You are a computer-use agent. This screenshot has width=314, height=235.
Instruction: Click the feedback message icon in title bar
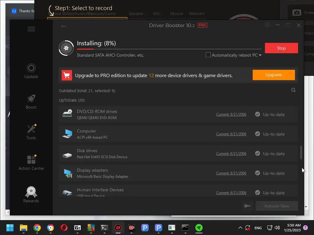(267, 25)
